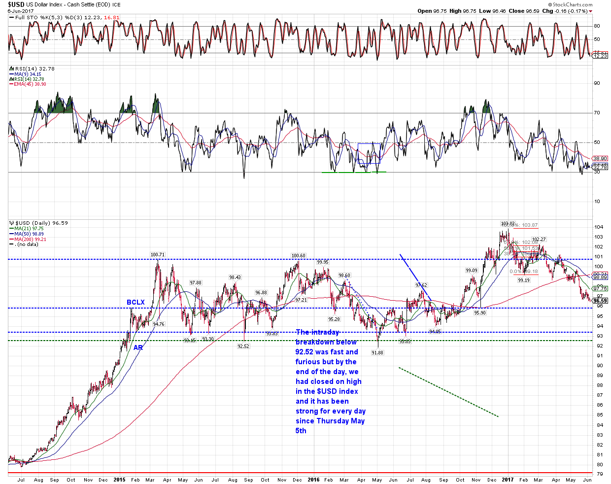Click the 98.60 price label
611x484 pixels.
pos(344,276)
